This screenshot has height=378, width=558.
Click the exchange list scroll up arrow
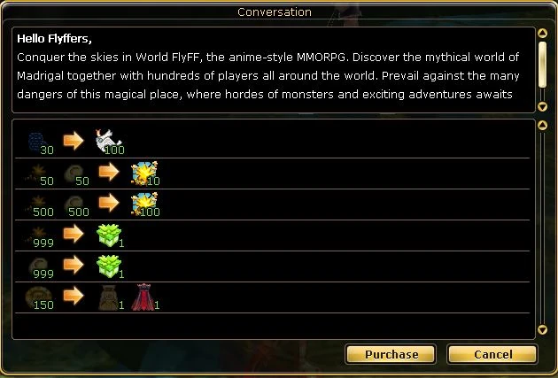pyautogui.click(x=542, y=125)
